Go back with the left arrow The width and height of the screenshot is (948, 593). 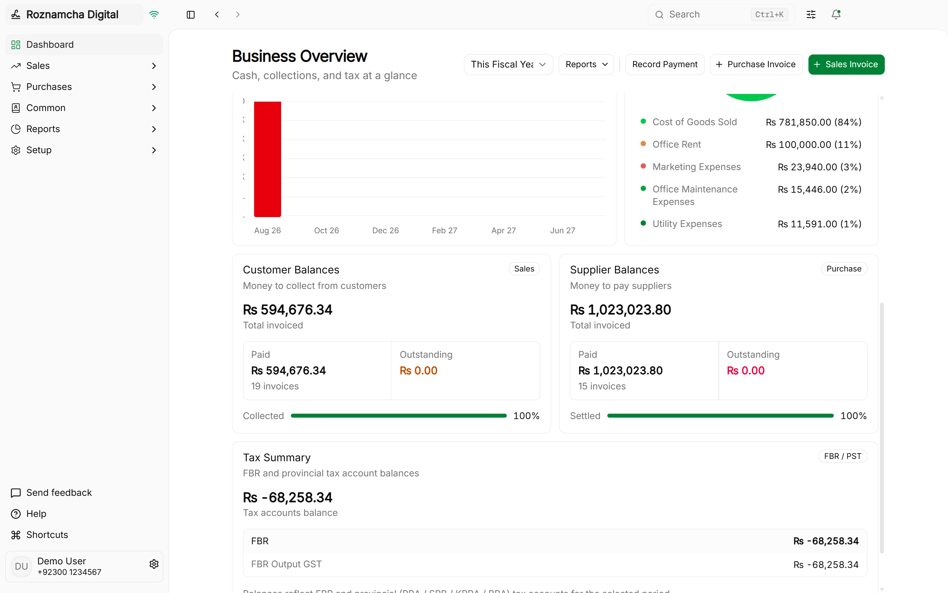point(217,14)
